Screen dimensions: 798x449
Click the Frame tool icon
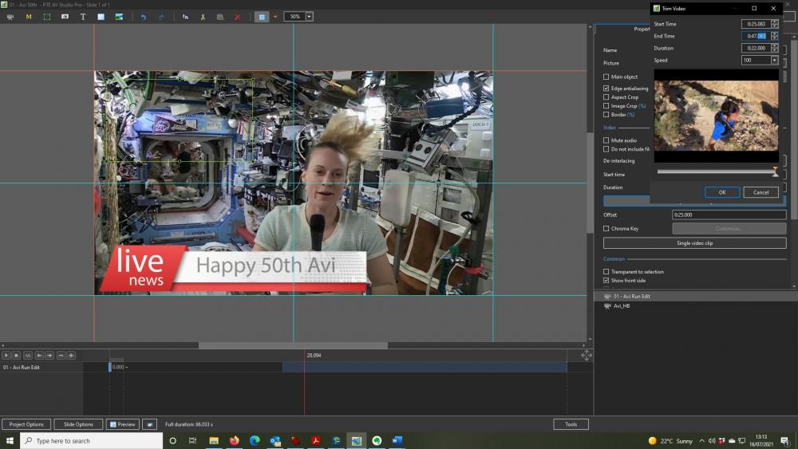click(x=47, y=17)
